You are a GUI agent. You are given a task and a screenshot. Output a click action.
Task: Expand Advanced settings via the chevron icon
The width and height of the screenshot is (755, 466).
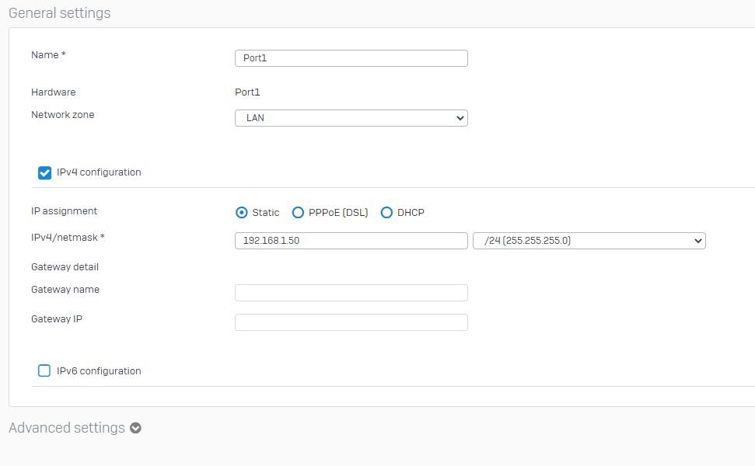135,427
